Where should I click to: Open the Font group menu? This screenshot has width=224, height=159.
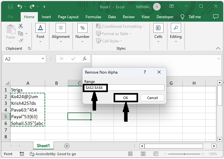point(40,33)
